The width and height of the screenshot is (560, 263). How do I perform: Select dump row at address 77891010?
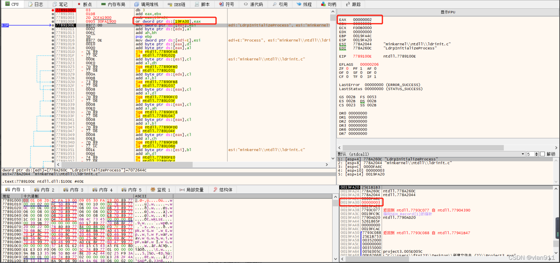pyautogui.click(x=87, y=204)
